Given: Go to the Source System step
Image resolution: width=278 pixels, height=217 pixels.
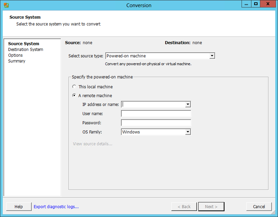Looking at the screenshot, I should tap(24, 44).
